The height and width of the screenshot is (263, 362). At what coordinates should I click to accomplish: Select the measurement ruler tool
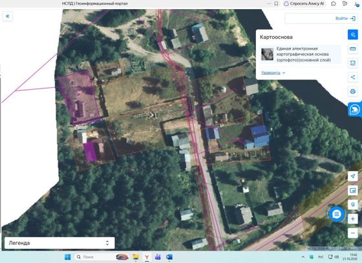click(x=352, y=48)
